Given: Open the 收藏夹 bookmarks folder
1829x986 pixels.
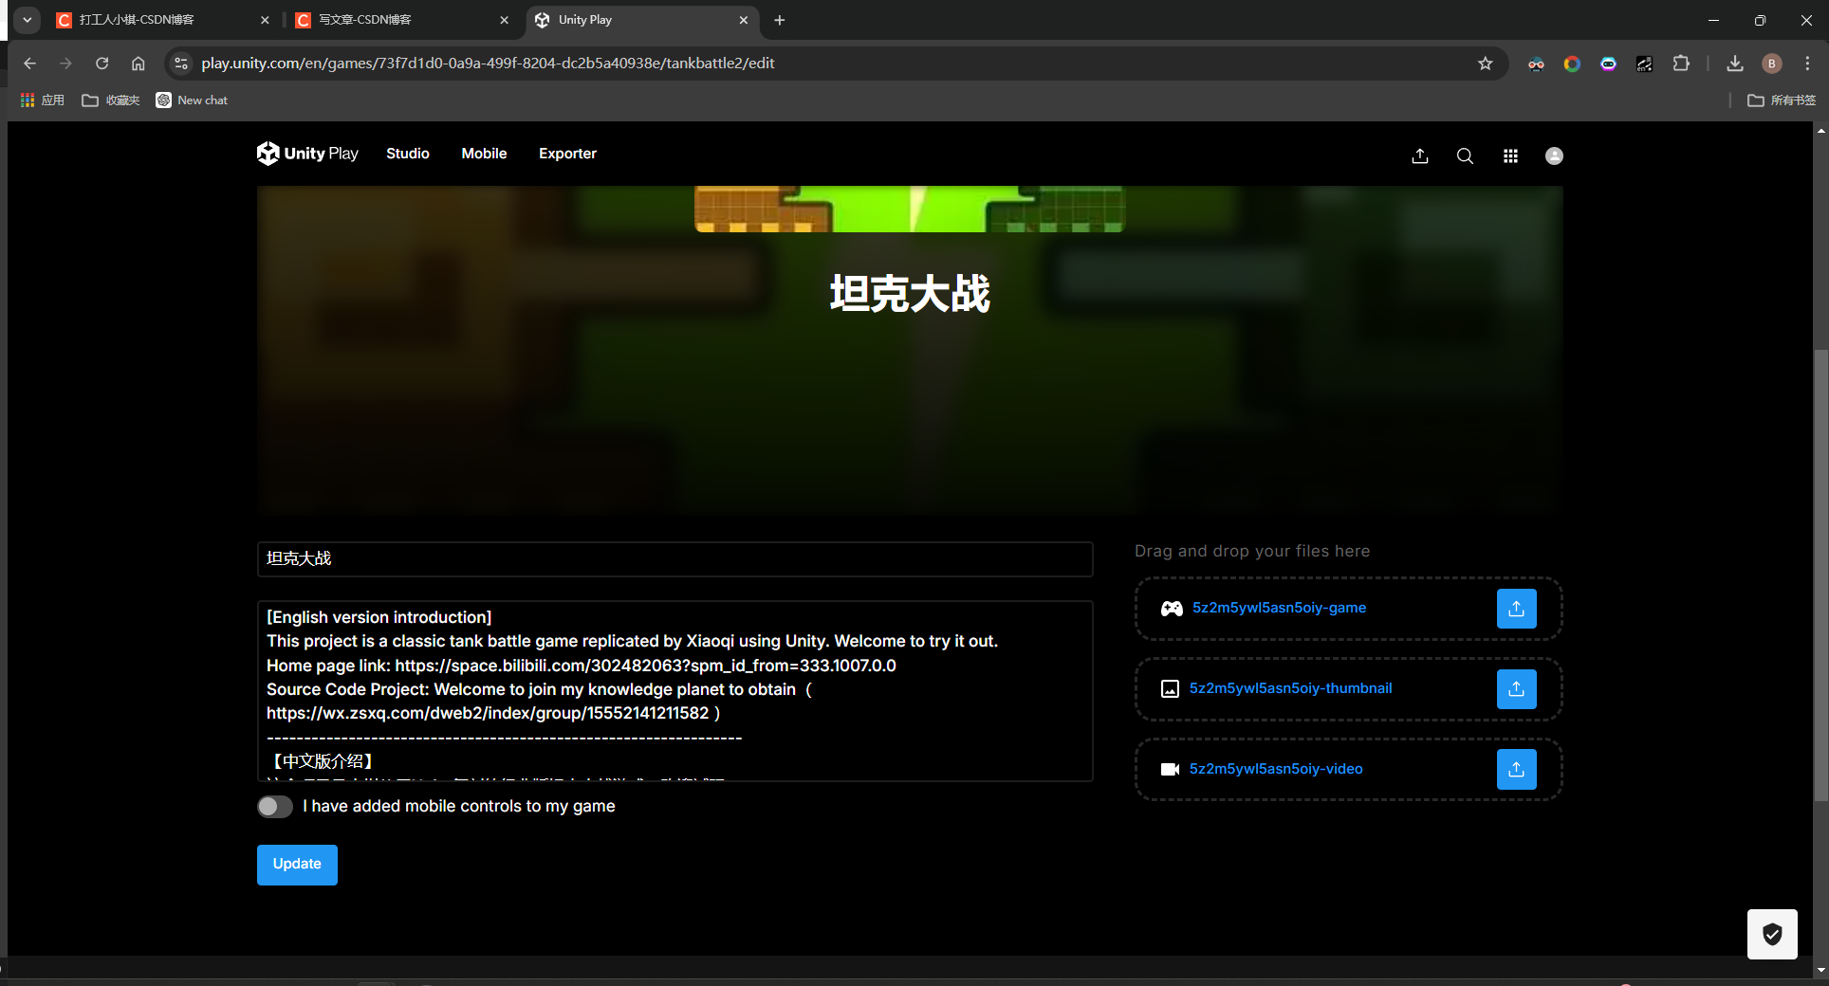Looking at the screenshot, I should (111, 100).
